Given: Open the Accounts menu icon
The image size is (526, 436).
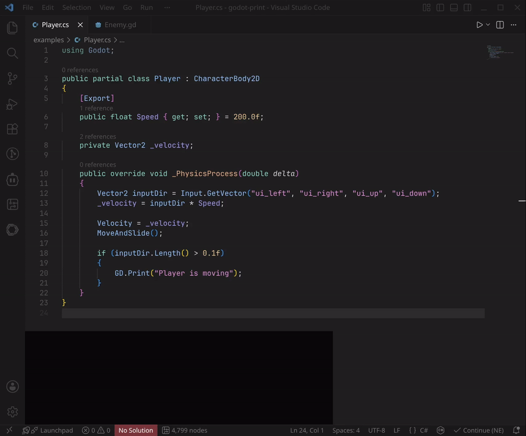Looking at the screenshot, I should (x=13, y=387).
